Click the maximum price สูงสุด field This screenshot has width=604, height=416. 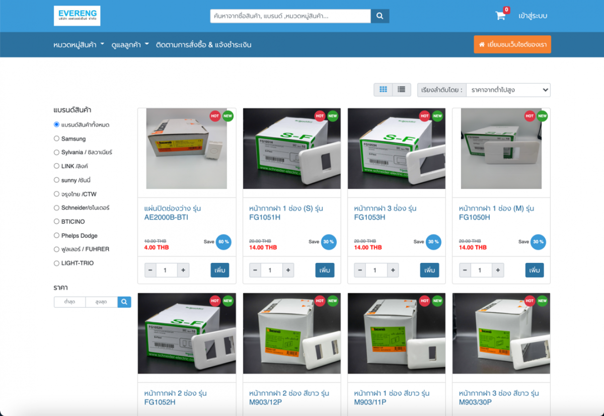pyautogui.click(x=102, y=302)
